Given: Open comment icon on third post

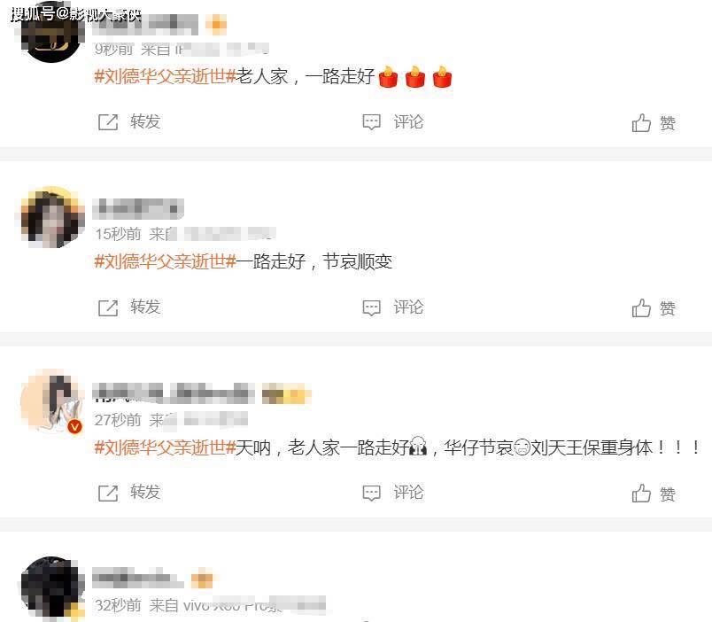Looking at the screenshot, I should coord(371,493).
